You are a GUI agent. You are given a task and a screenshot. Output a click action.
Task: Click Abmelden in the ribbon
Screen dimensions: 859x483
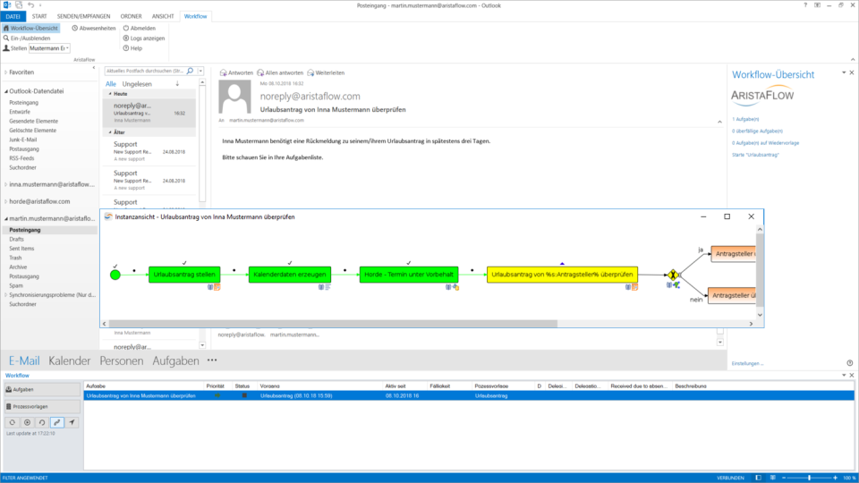tap(140, 28)
